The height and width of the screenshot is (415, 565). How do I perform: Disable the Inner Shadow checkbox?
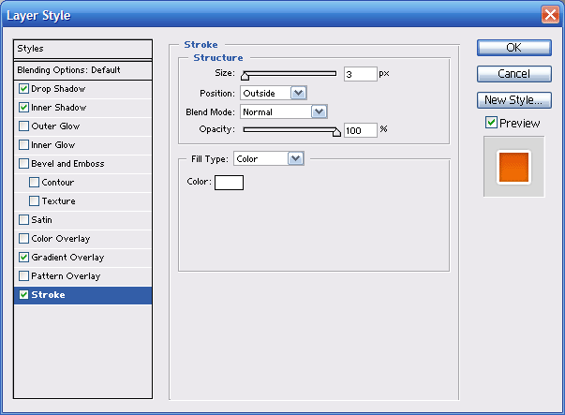tap(23, 108)
